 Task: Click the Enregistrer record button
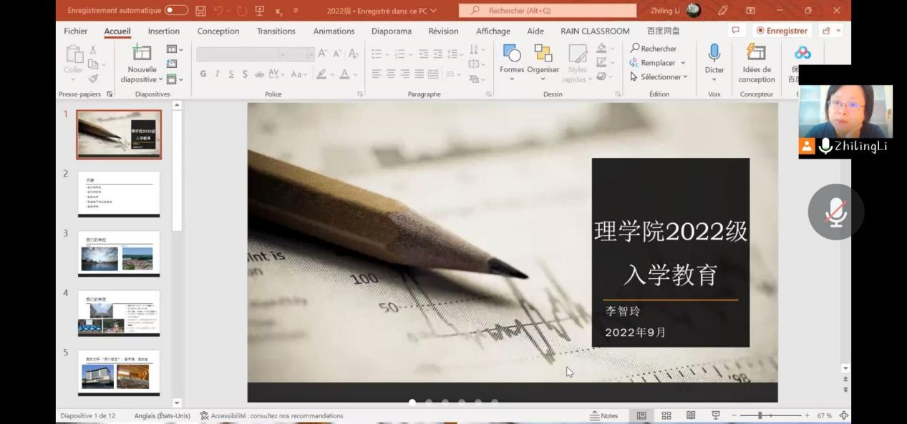782,31
